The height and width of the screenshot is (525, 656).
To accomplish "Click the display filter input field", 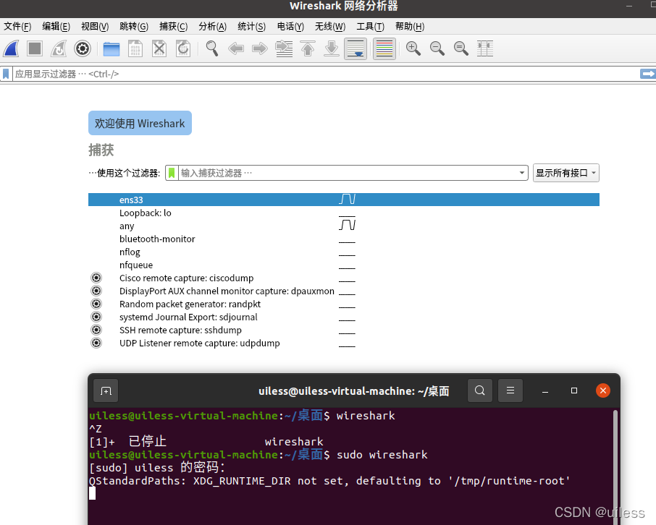I will pyautogui.click(x=327, y=74).
